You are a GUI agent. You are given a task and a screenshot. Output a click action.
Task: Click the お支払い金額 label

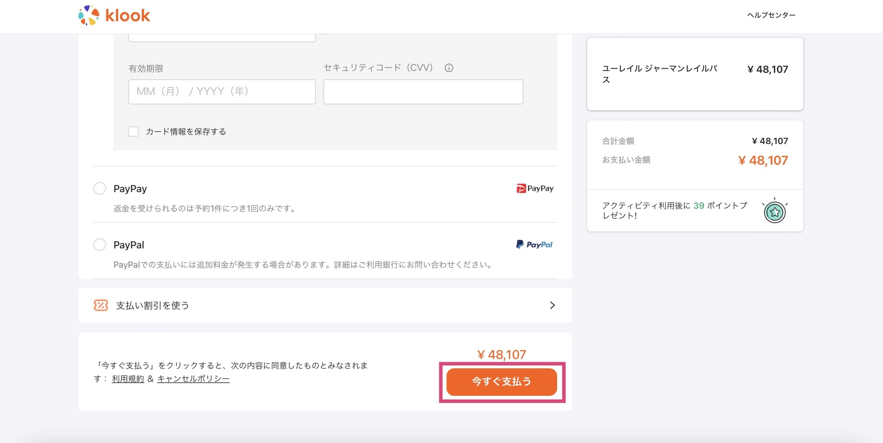626,160
